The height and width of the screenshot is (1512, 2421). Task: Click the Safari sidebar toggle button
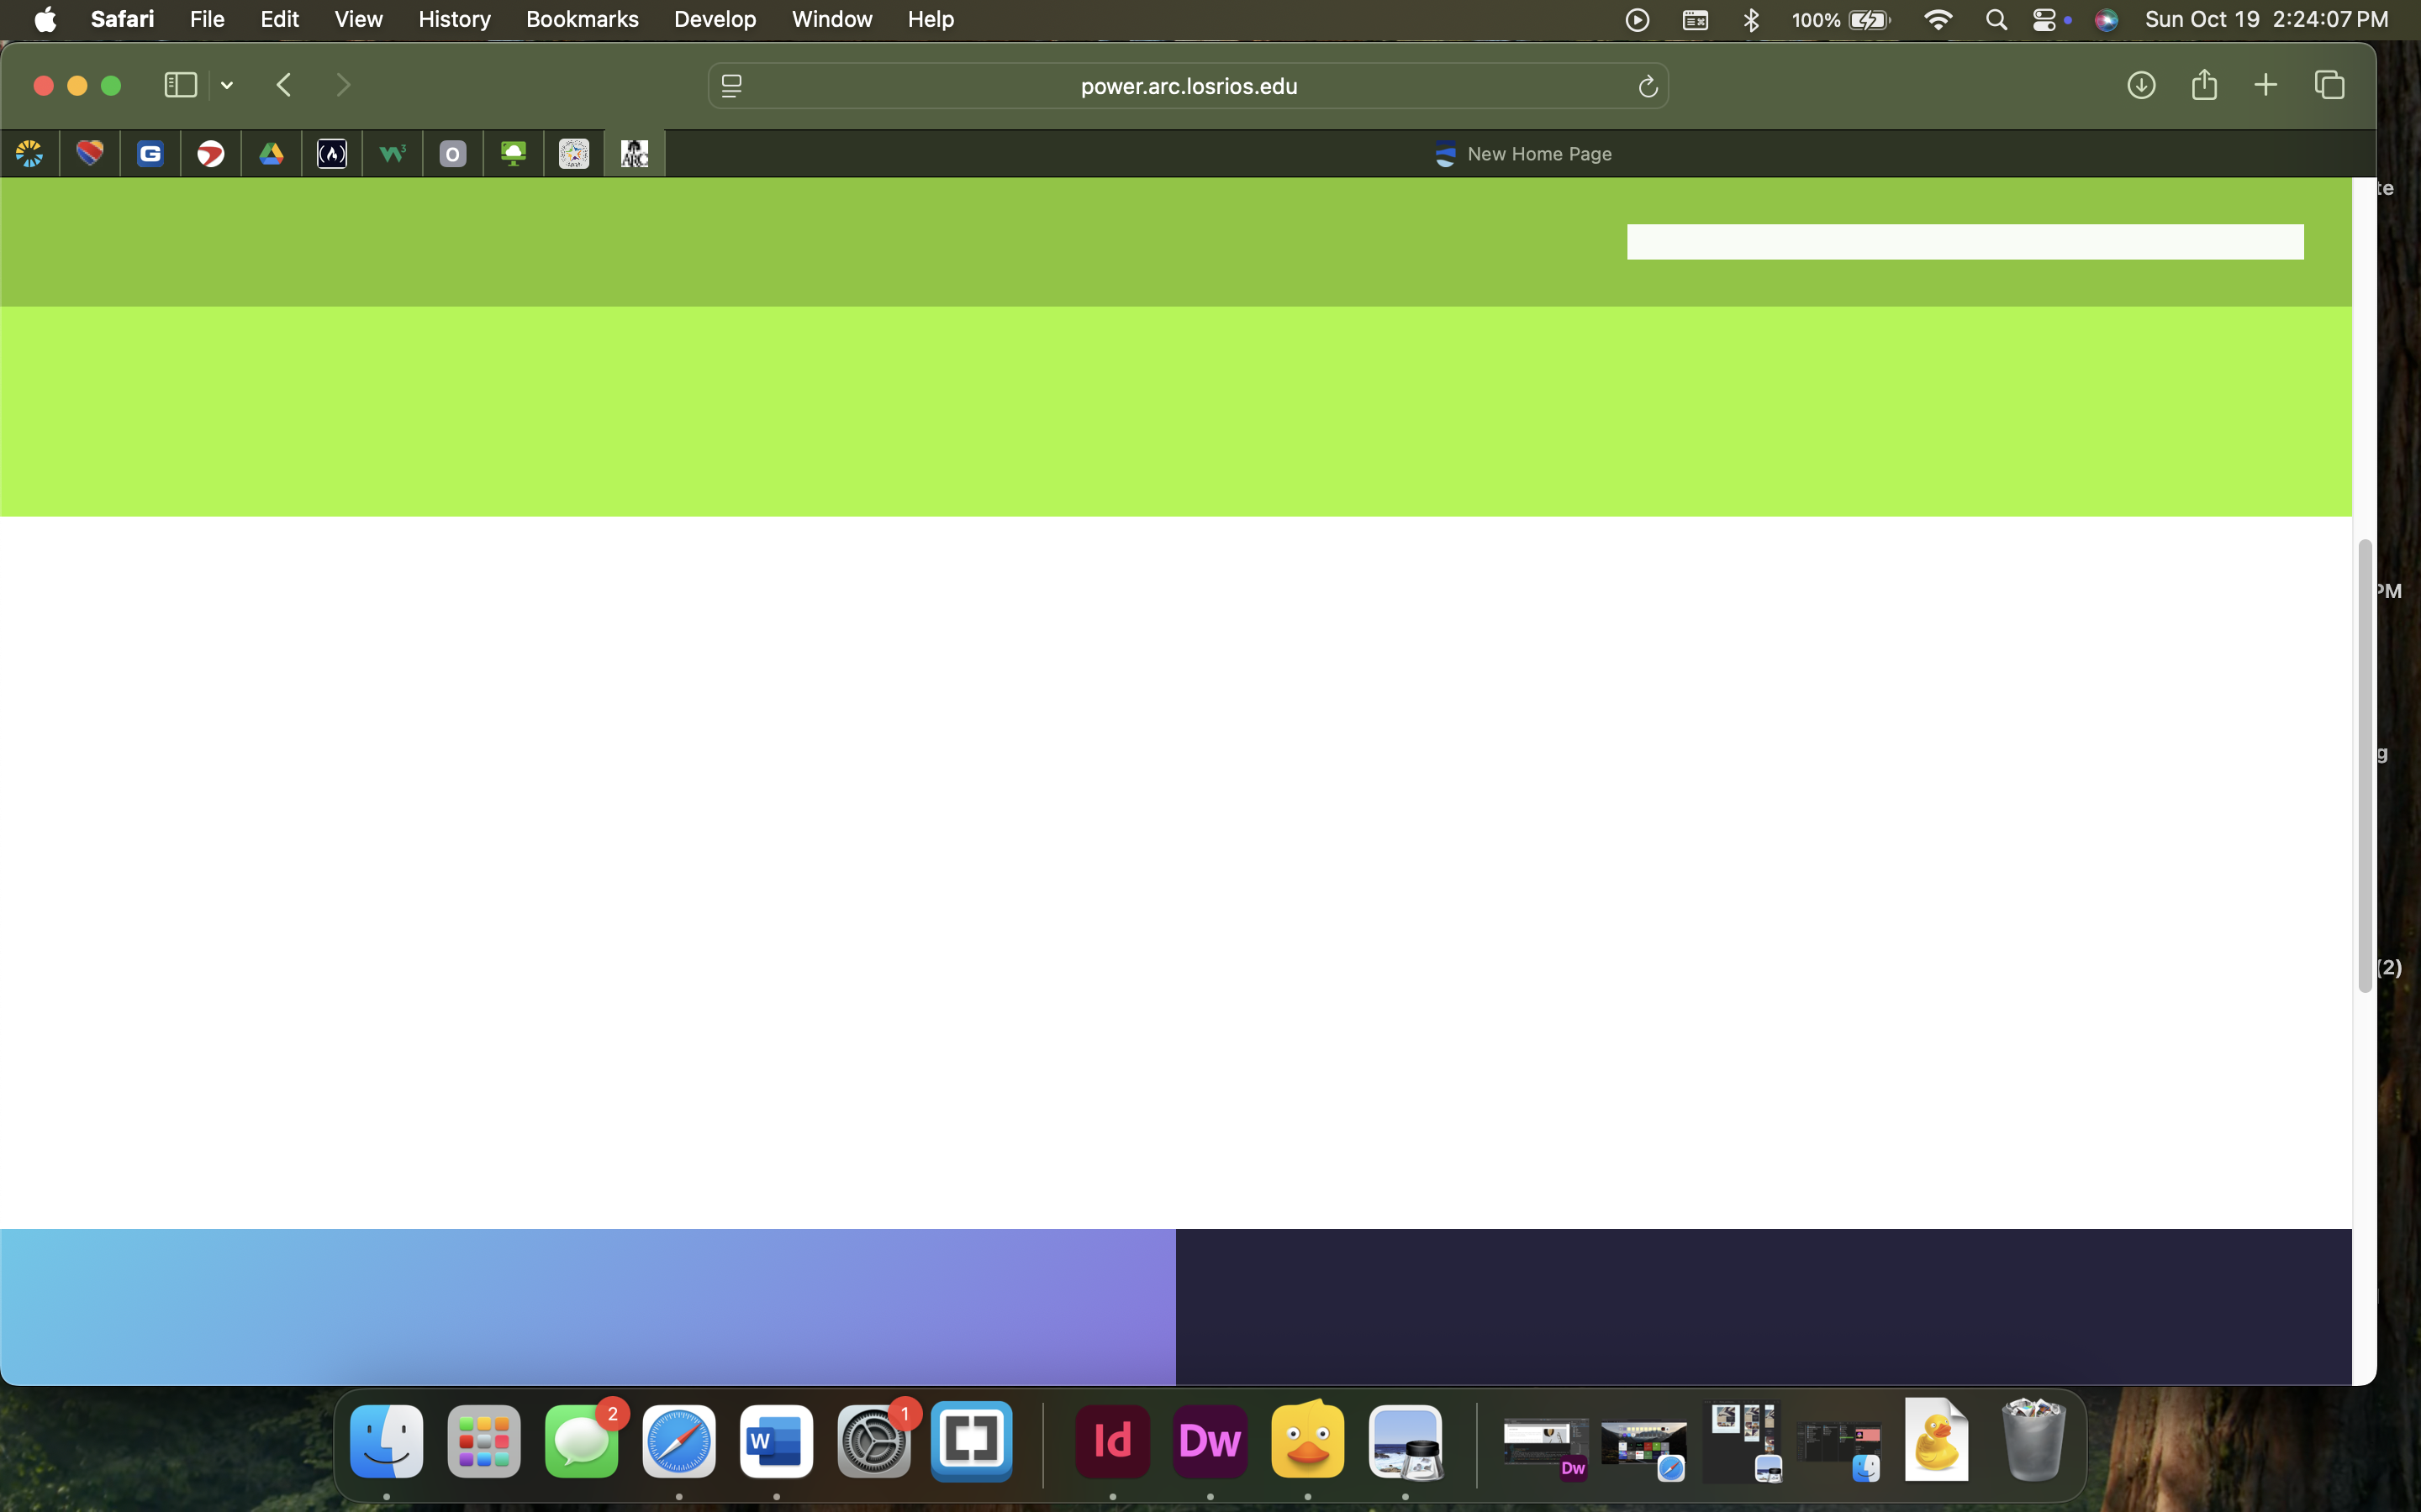click(180, 85)
